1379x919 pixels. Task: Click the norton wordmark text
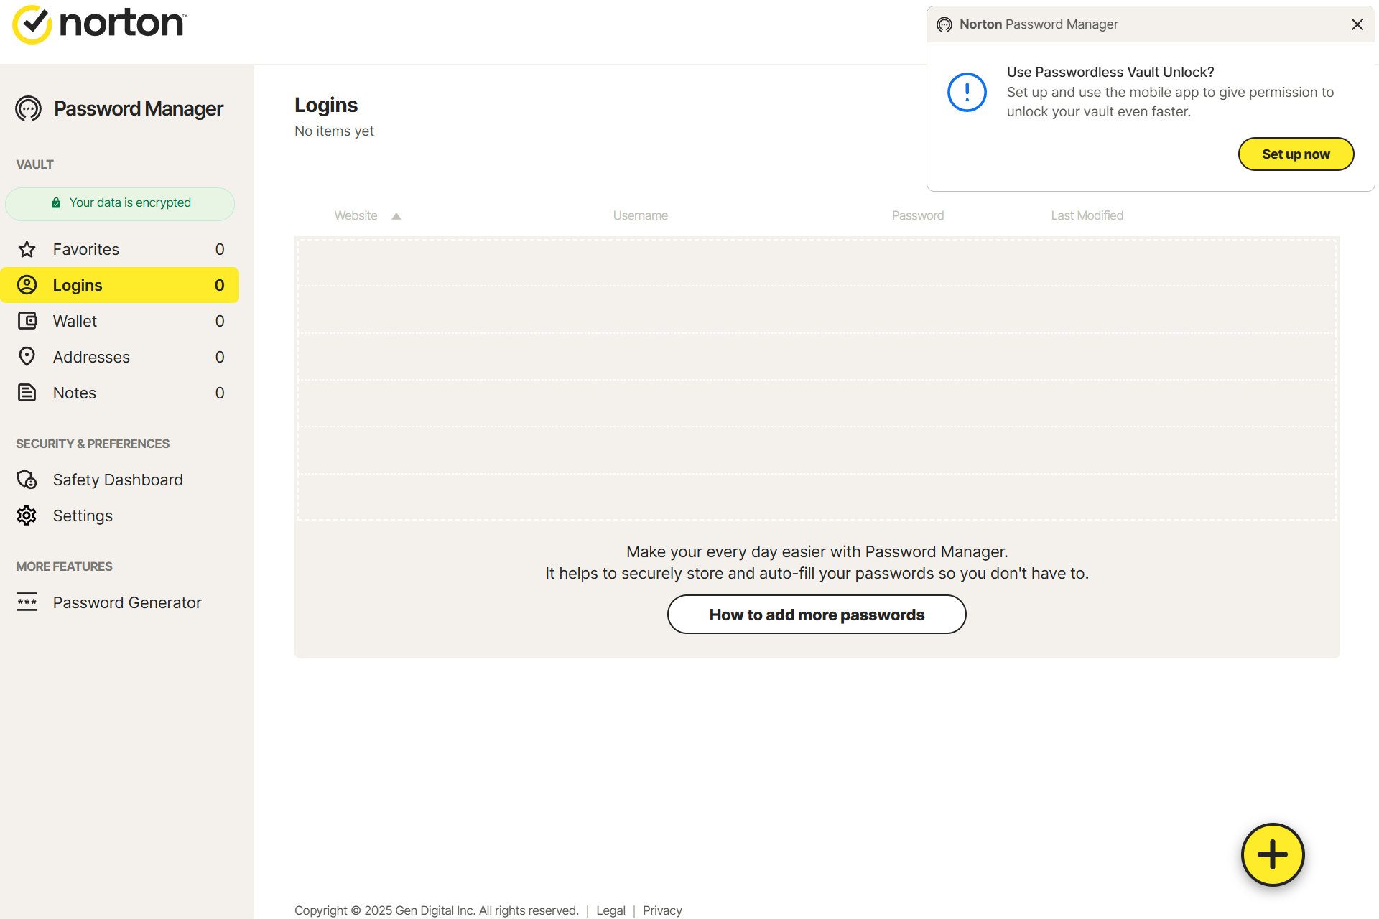(123, 23)
